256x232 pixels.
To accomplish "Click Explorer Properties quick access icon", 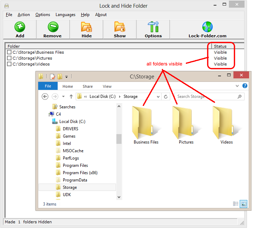I will [52, 76].
